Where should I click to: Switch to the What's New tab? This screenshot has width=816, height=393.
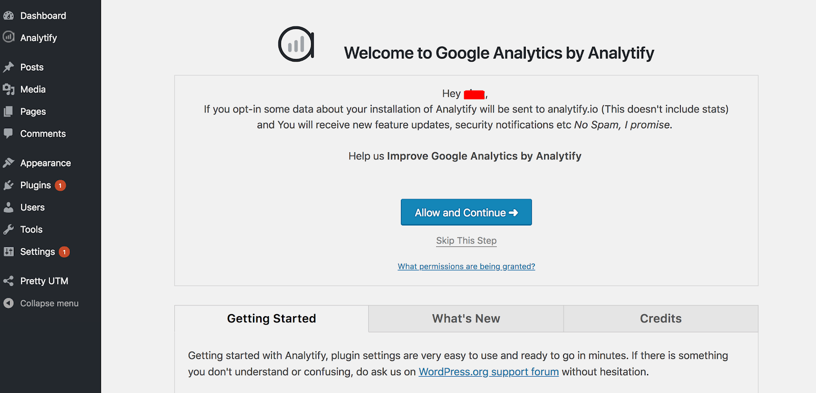coord(465,318)
